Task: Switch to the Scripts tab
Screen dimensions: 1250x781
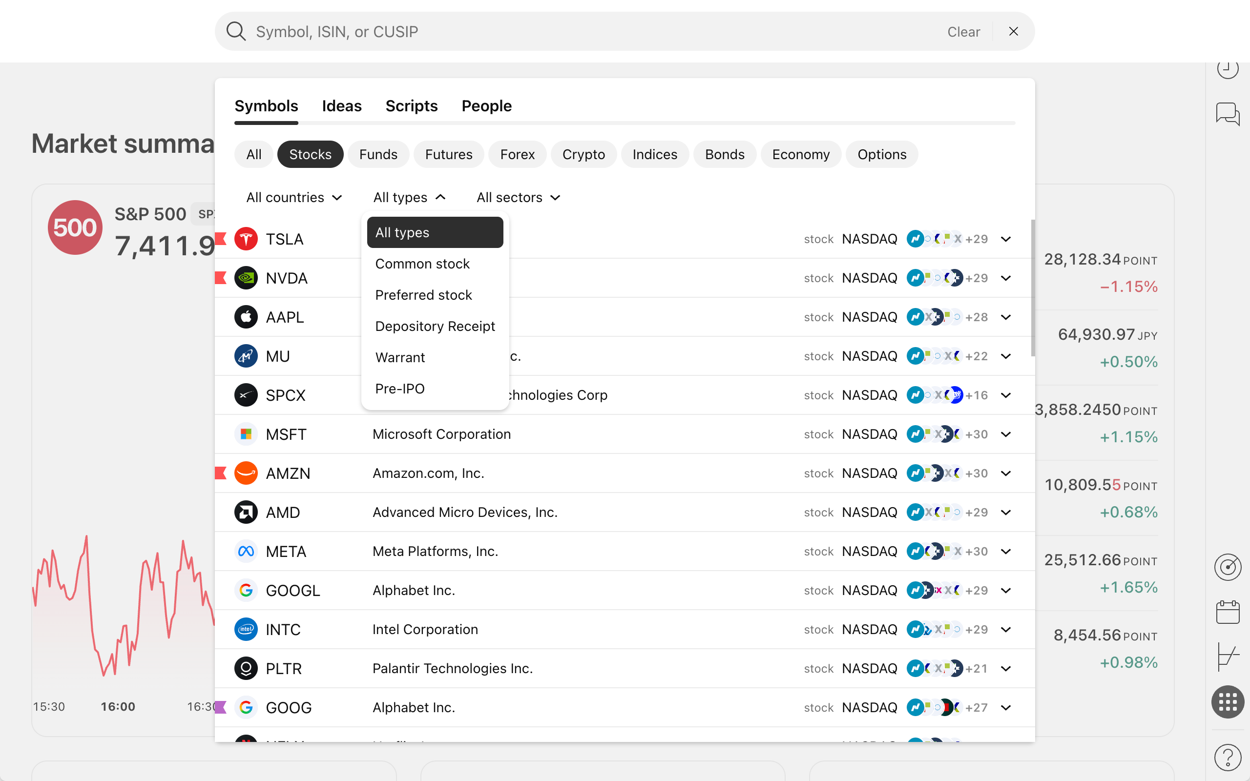Action: [x=412, y=106]
